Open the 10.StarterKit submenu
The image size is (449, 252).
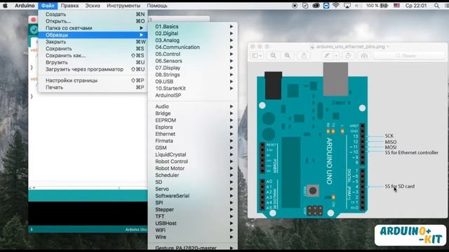click(x=193, y=88)
